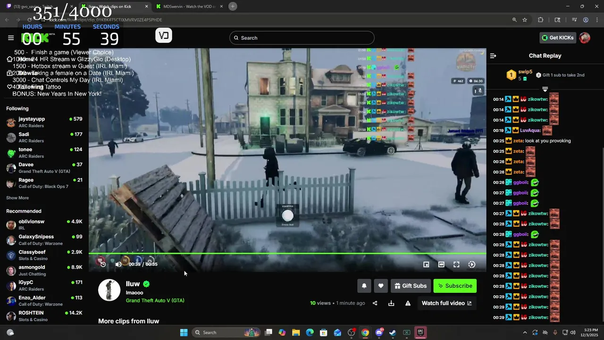Viewport: 604px width, 340px height.
Task: Bookmark this page with star icon
Action: click(525, 20)
